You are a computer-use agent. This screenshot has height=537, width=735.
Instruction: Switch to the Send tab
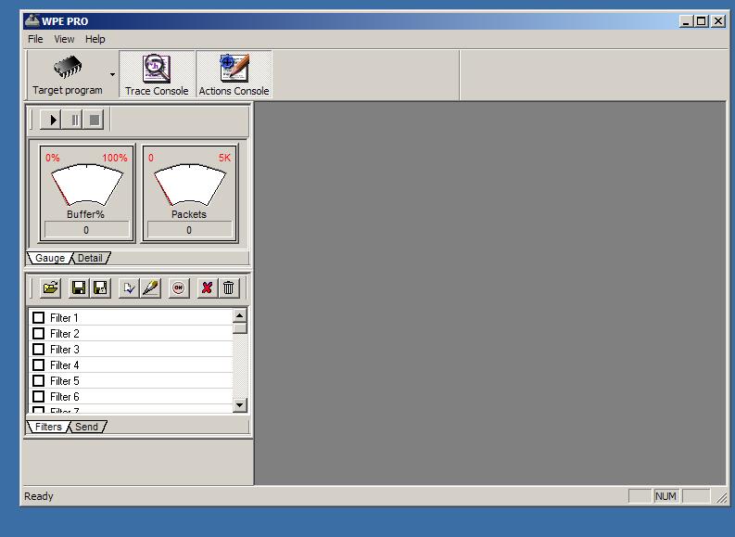click(x=86, y=427)
